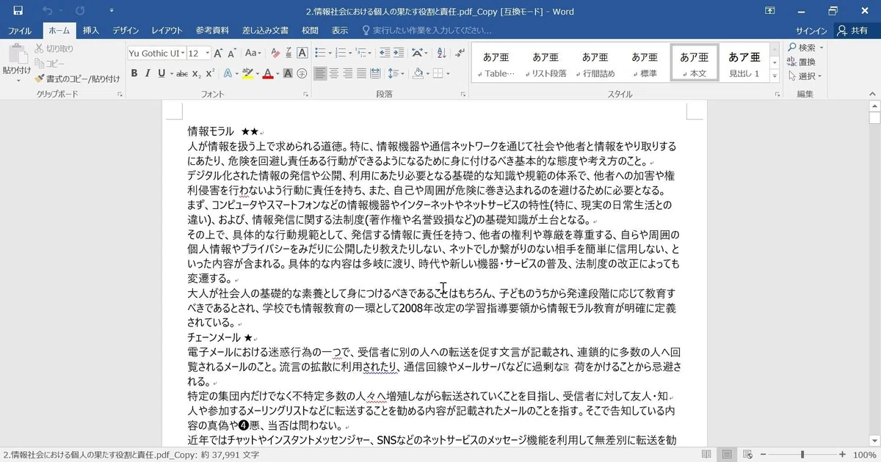Clear all formatting using the eraser icon

pyautogui.click(x=275, y=53)
